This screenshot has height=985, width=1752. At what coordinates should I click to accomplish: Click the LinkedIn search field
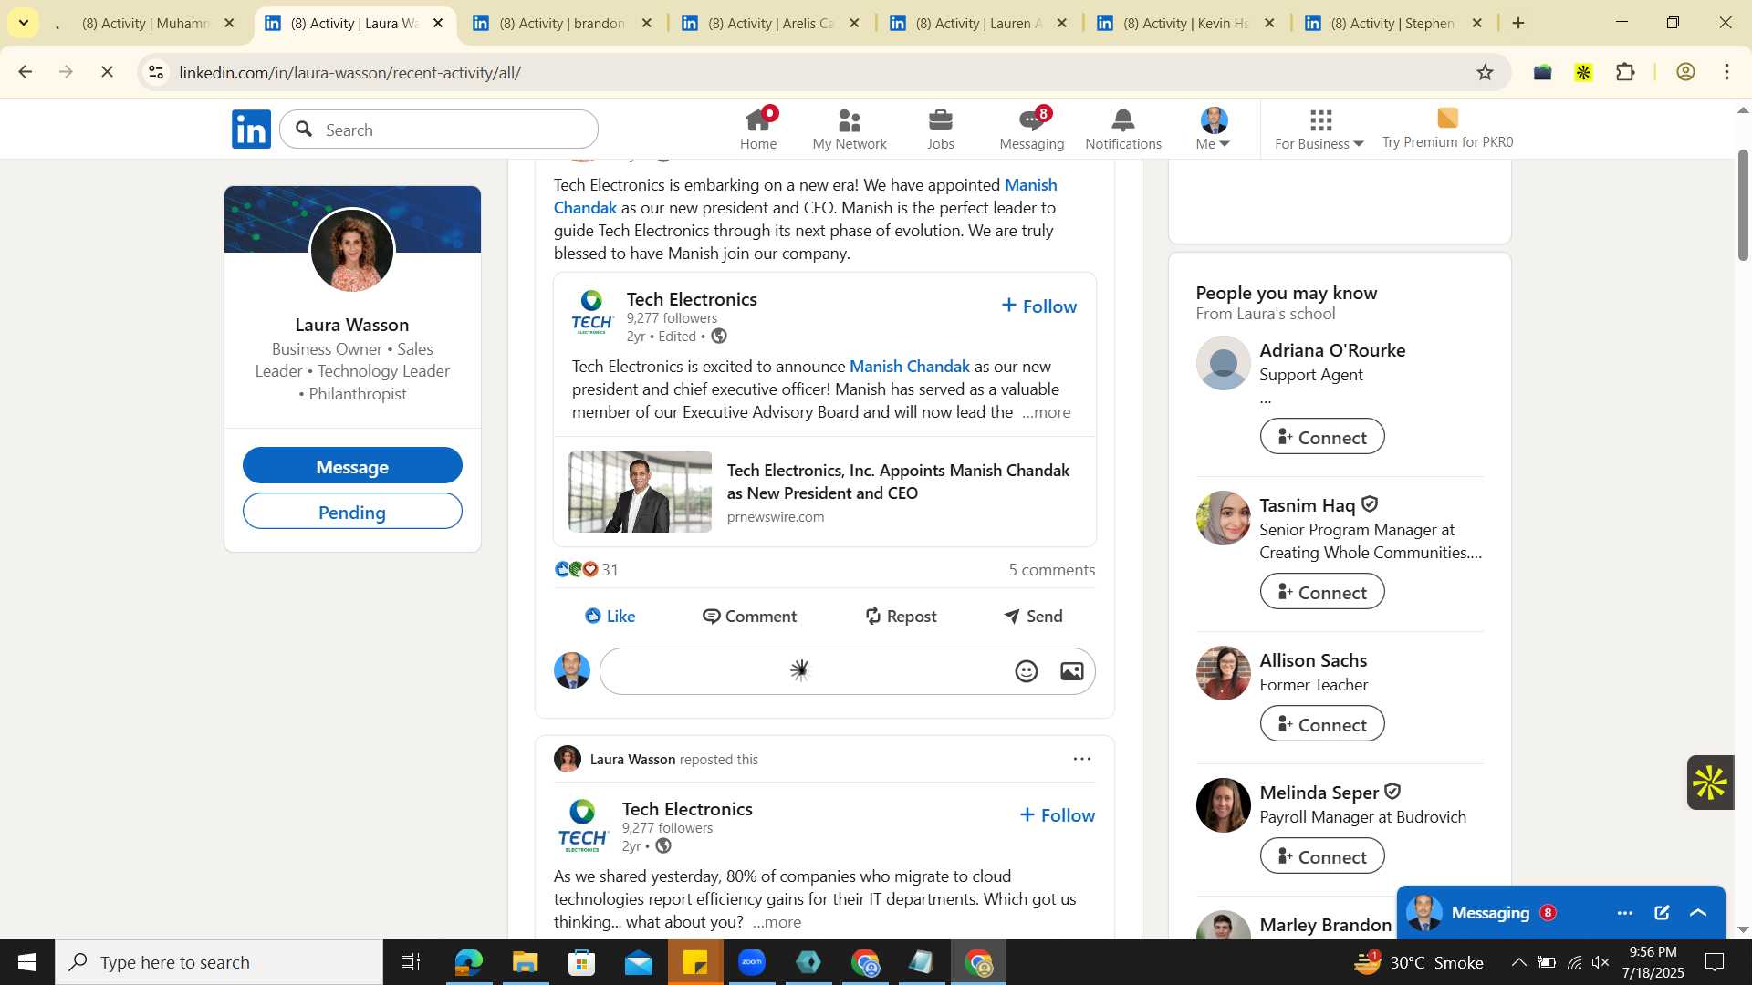coord(439,130)
